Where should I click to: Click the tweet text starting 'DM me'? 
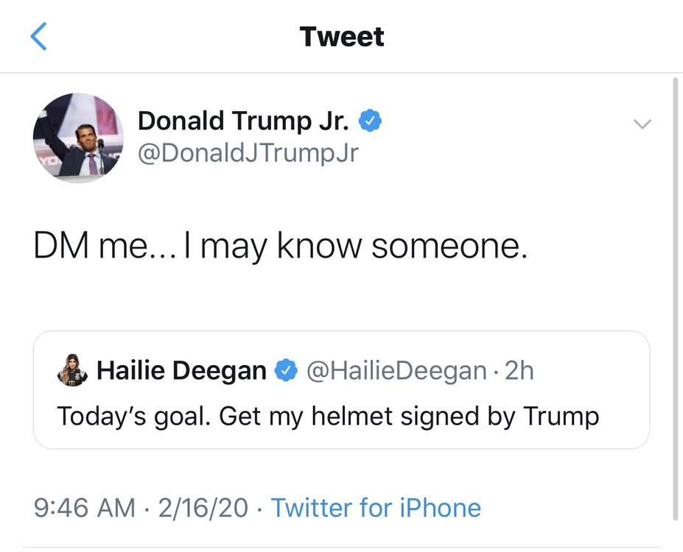click(281, 247)
